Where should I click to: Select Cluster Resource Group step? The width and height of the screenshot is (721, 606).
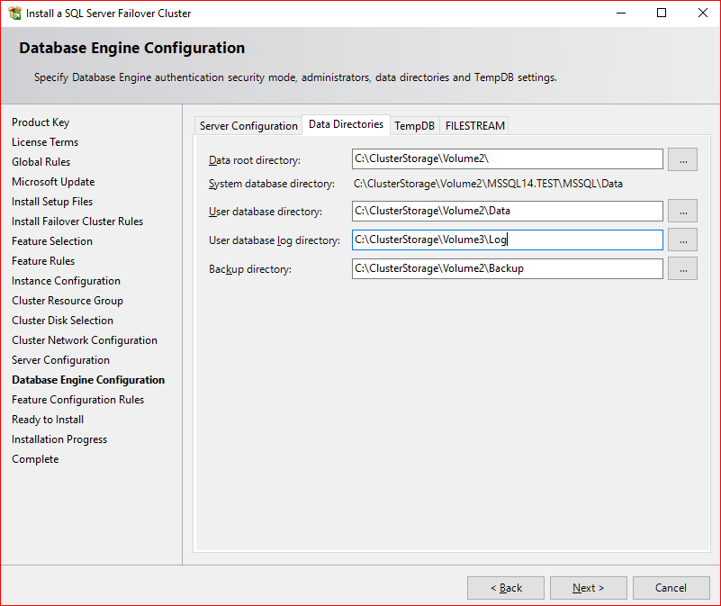pos(68,301)
